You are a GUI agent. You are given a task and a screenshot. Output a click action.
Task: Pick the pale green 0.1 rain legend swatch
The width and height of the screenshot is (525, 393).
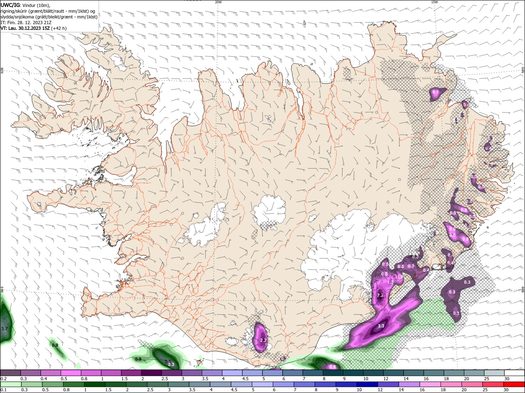click(x=11, y=384)
